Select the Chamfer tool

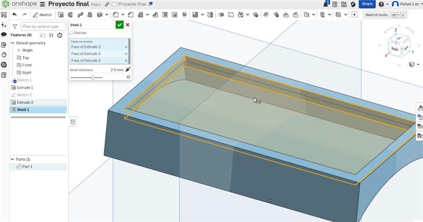(x=131, y=15)
